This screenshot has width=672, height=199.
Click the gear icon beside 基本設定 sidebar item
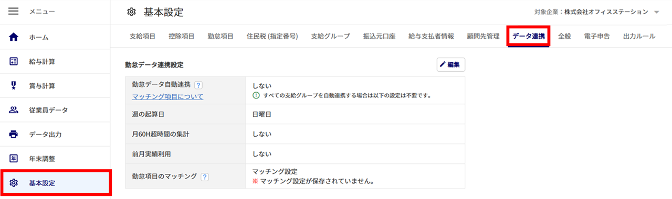pos(14,183)
